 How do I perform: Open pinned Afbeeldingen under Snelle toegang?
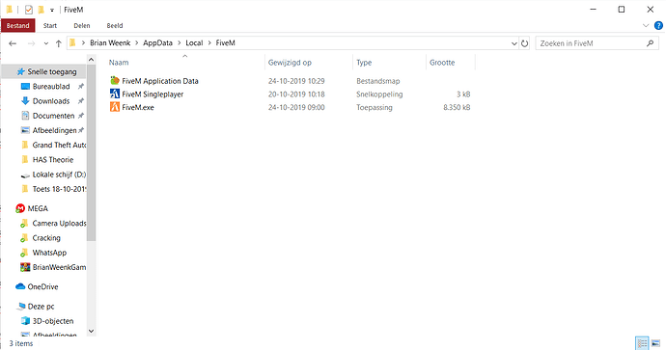pyautogui.click(x=54, y=130)
